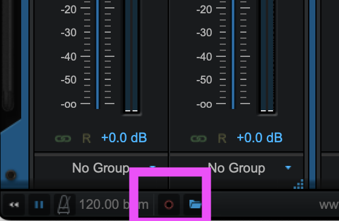Toggle the left channel's green link icon
339x221 pixels.
tap(63, 139)
